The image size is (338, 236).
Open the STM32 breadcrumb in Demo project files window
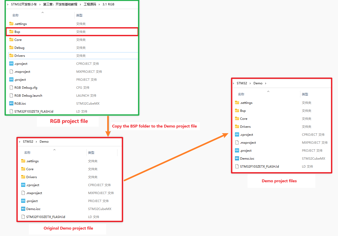(x=242, y=83)
